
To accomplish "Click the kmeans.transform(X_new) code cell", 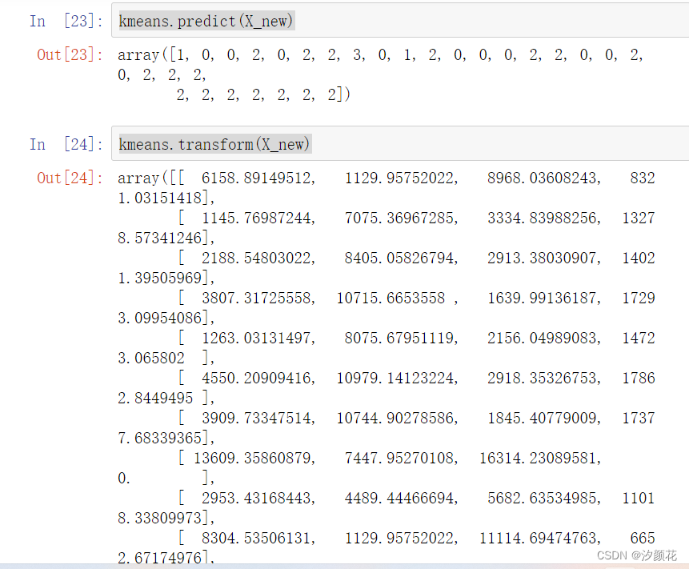I will pyautogui.click(x=400, y=144).
